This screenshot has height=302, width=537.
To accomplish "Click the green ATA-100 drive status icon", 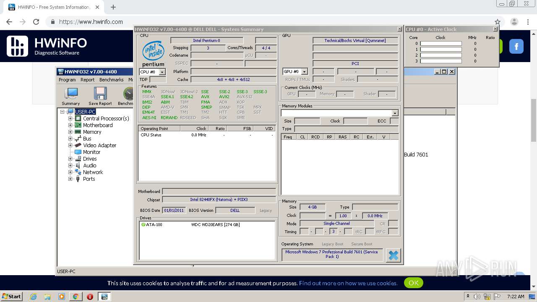I will click(143, 225).
